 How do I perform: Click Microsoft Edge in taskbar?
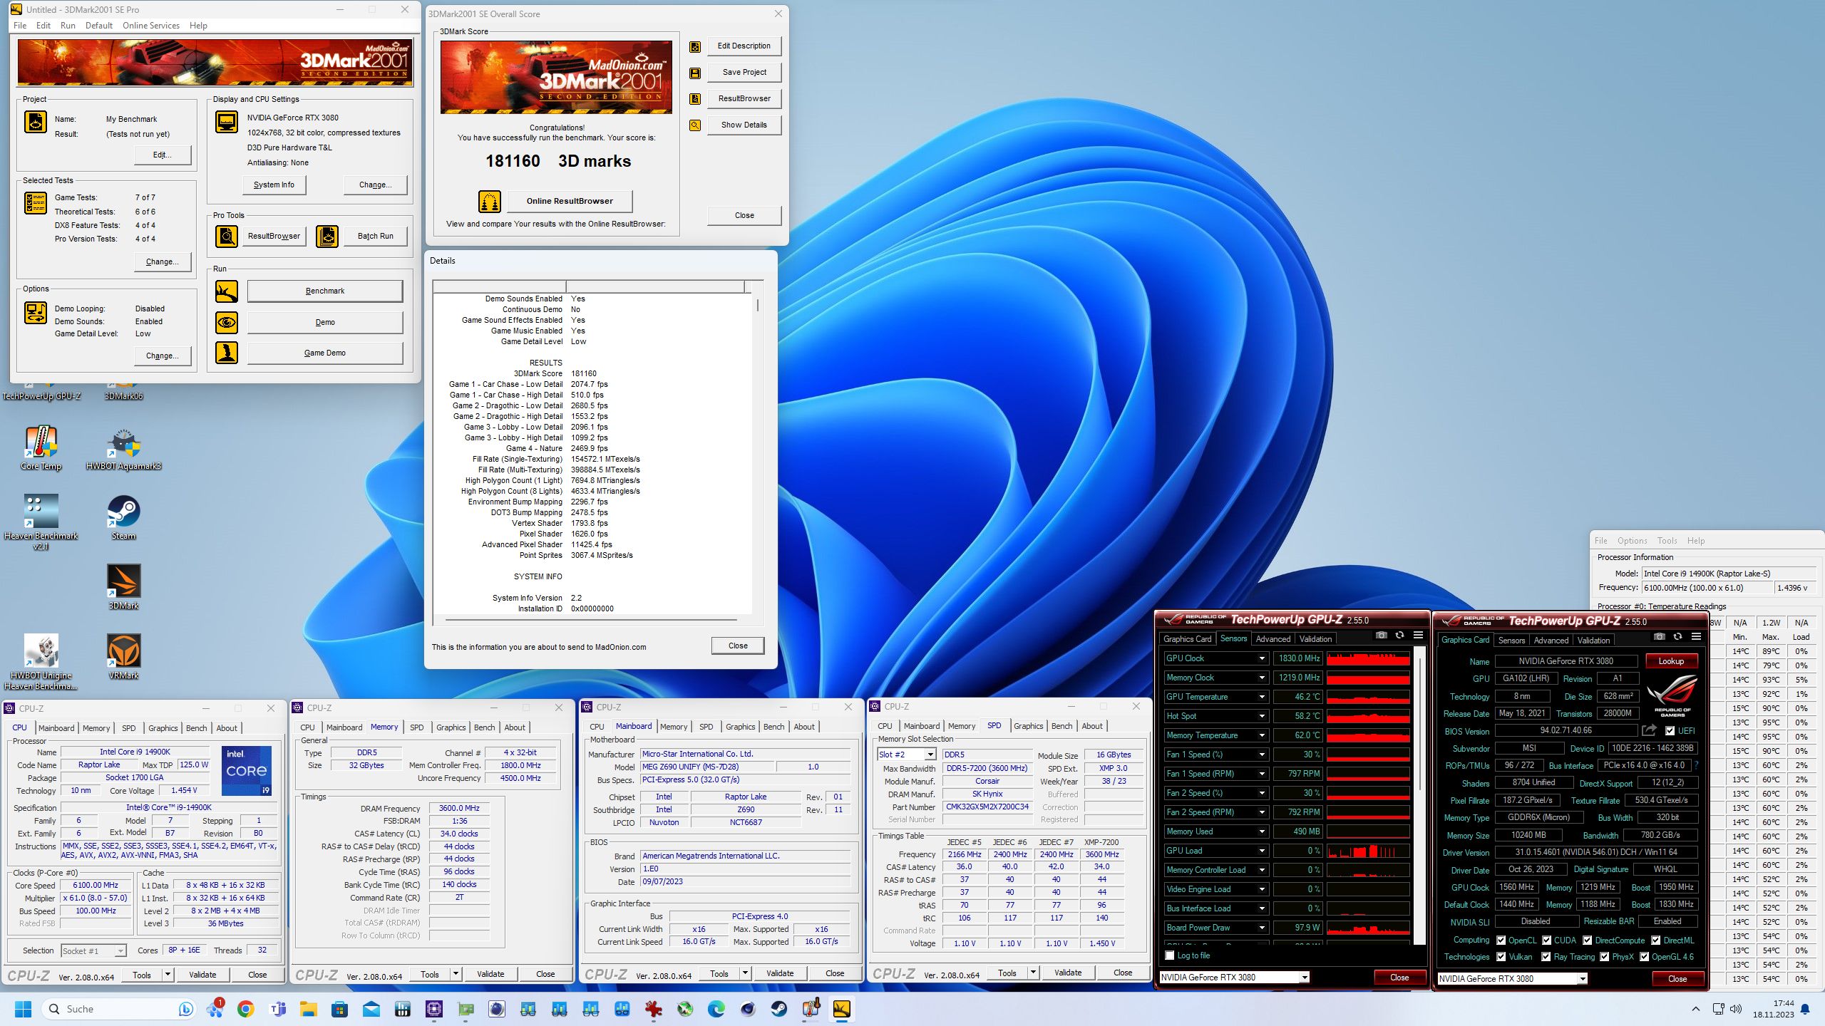(716, 1009)
